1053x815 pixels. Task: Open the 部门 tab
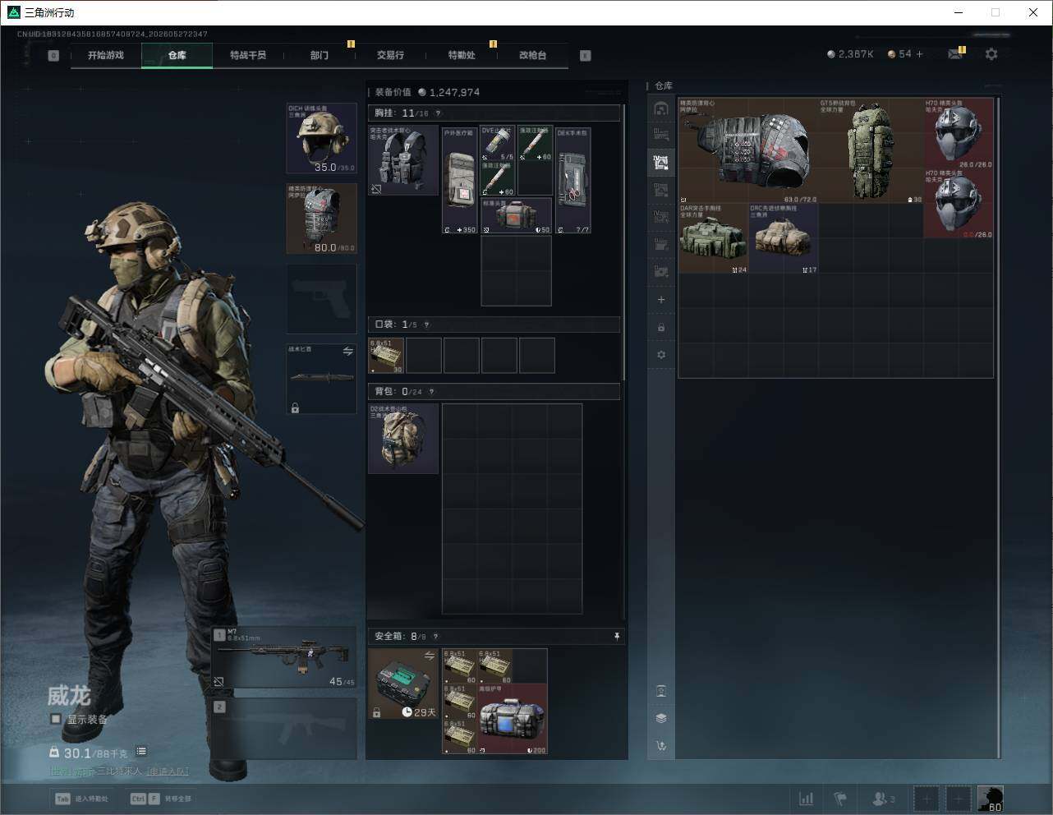click(320, 55)
